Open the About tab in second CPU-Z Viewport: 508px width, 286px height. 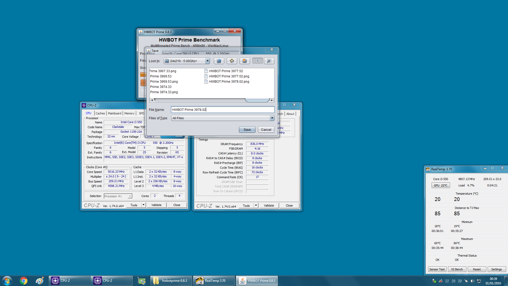[290, 114]
